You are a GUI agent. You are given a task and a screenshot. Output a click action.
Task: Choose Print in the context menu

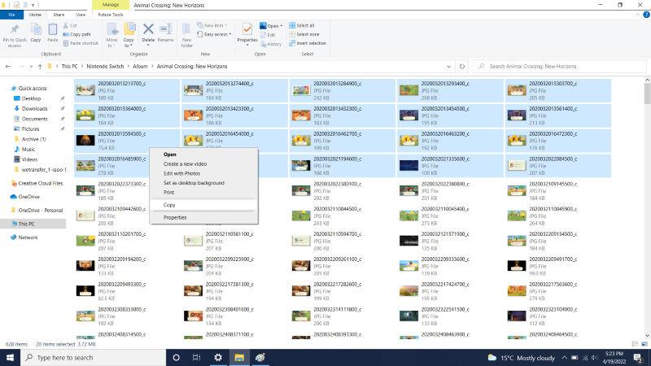tap(203, 193)
